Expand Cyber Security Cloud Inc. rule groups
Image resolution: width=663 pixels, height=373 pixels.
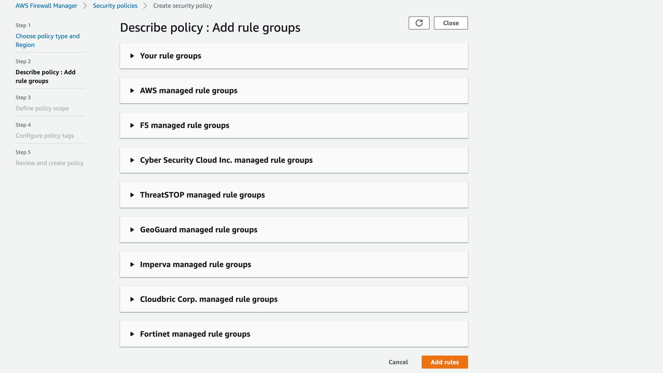[x=294, y=160]
